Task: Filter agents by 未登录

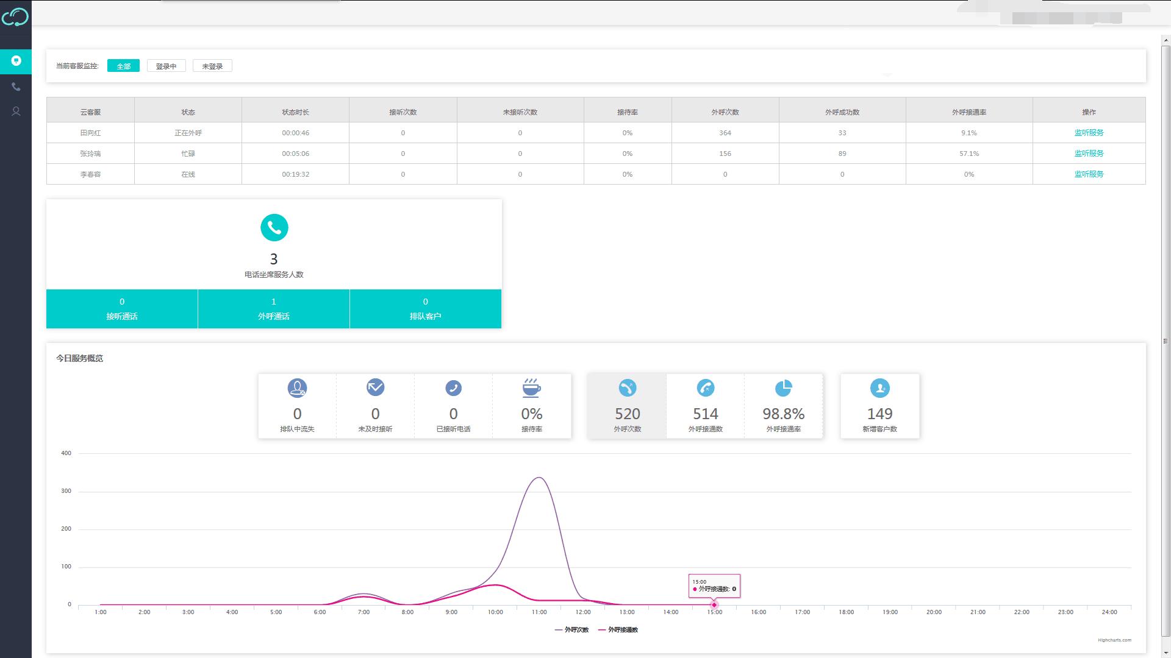Action: pos(212,66)
